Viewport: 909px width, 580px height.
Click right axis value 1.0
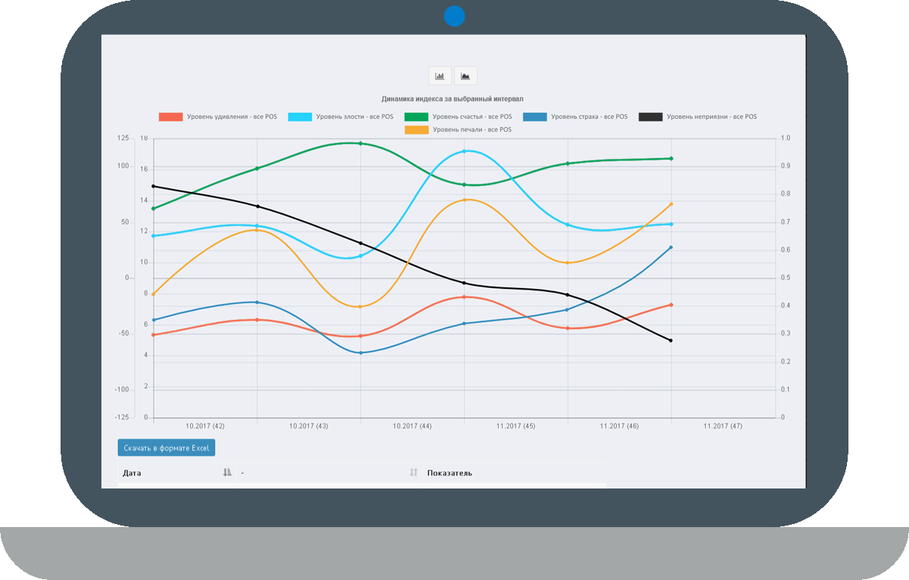786,138
